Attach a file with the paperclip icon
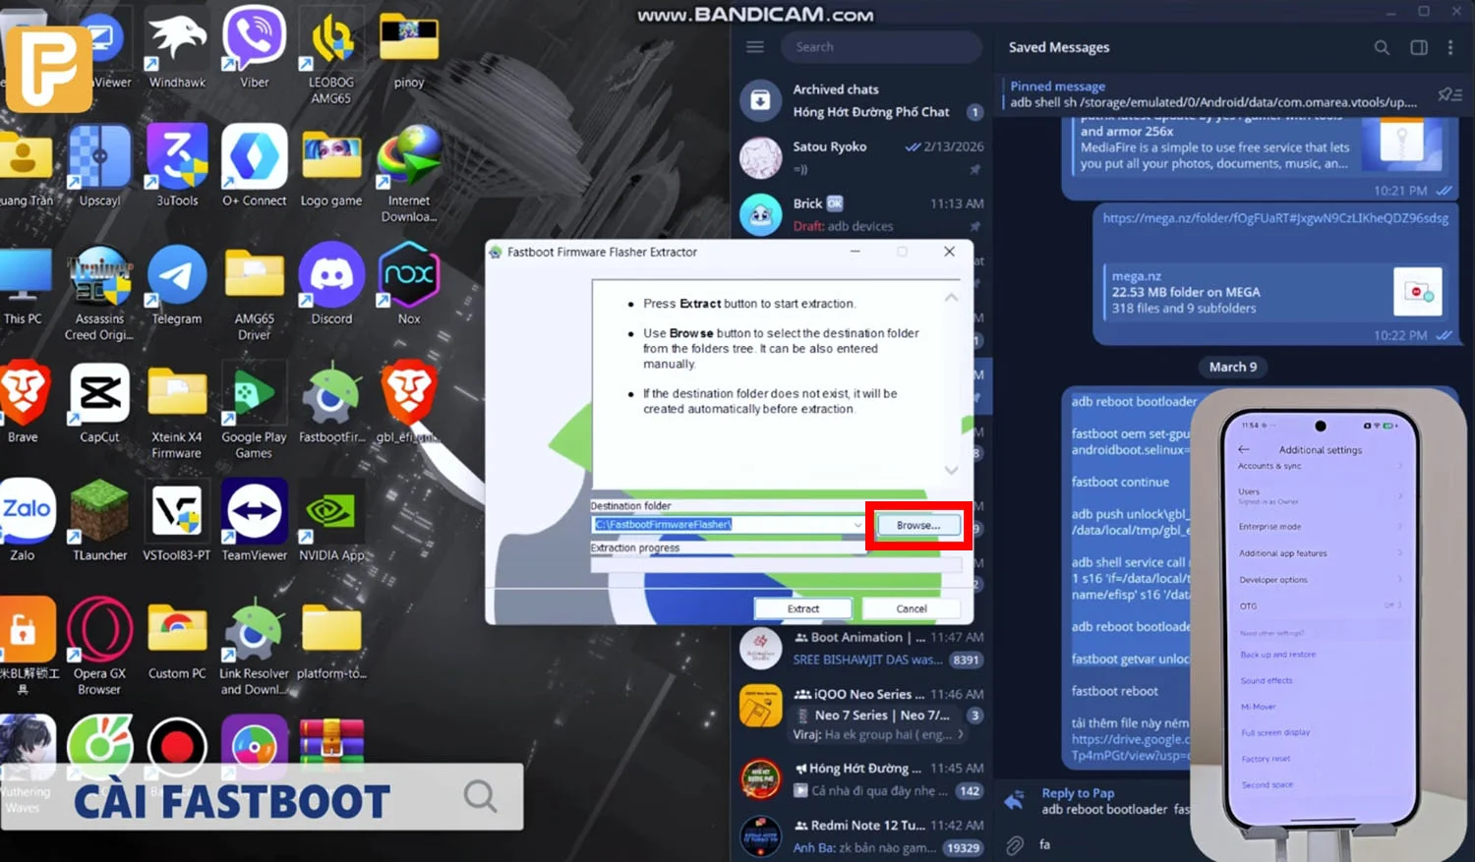Screen dimensions: 1475x862 [x=1014, y=843]
